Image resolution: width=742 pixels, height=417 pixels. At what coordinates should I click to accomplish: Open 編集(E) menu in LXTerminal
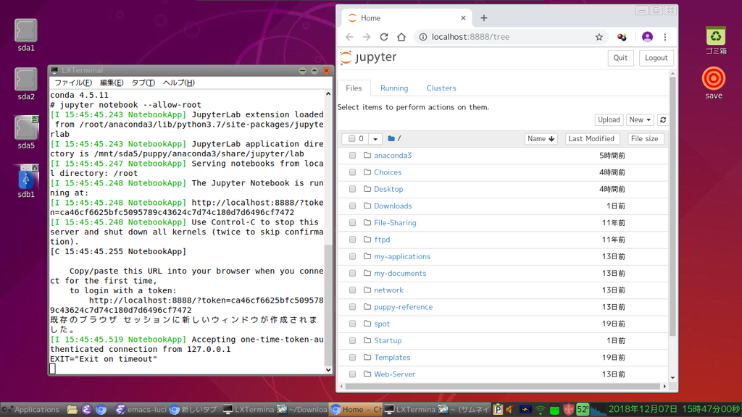(x=112, y=83)
